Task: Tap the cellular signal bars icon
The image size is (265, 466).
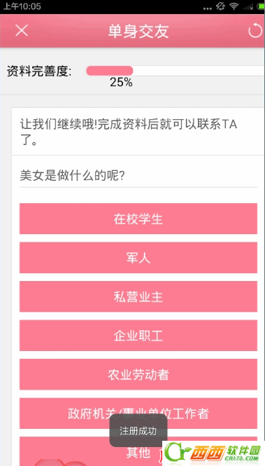Action: (x=248, y=7)
